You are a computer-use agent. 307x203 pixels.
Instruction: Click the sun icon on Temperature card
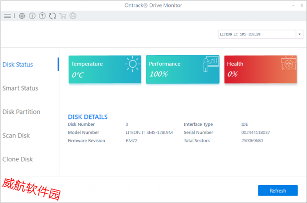[133, 64]
